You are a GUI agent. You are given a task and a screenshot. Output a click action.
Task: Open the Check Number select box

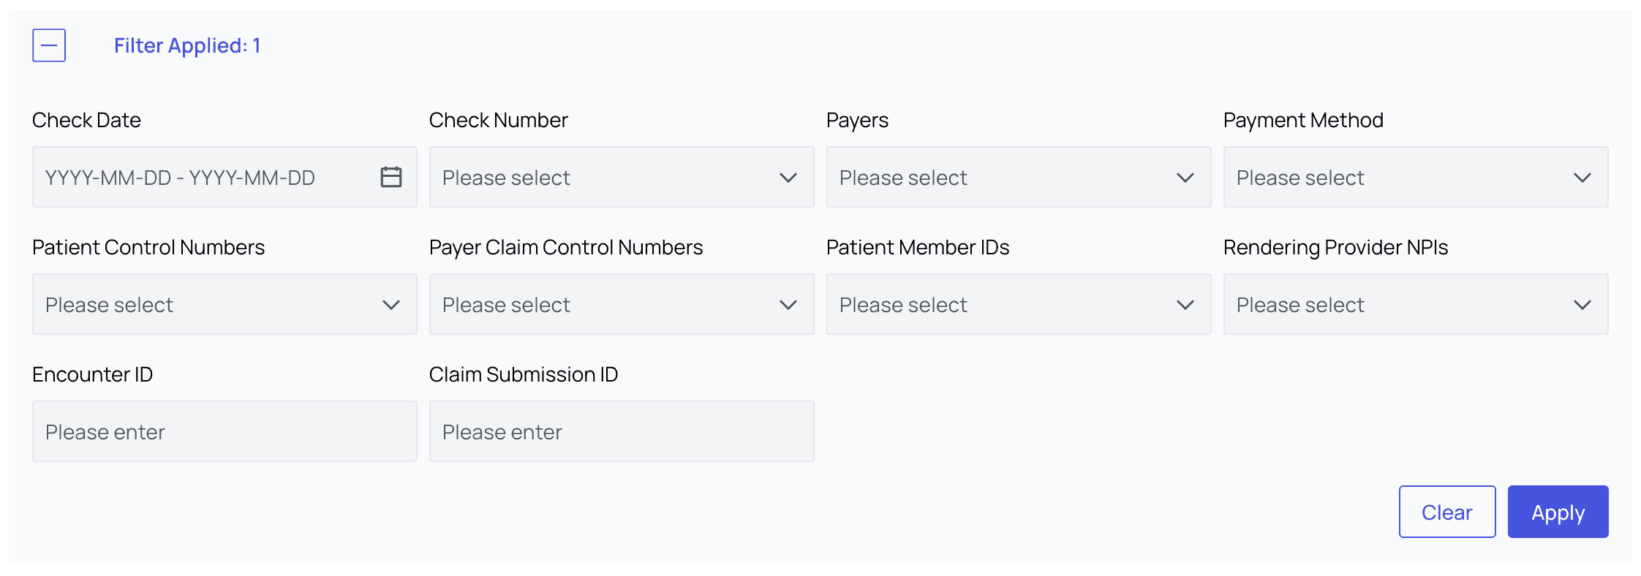[x=600, y=177]
